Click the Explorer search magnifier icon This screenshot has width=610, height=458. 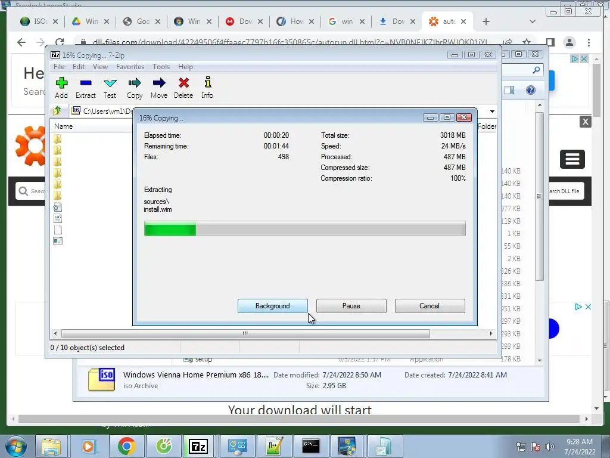point(537,70)
